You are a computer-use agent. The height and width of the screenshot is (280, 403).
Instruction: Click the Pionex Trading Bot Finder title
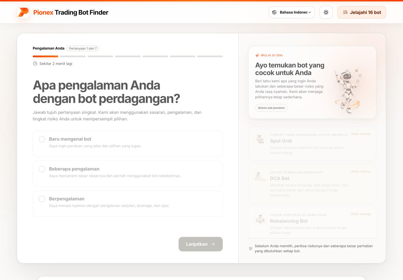[71, 12]
